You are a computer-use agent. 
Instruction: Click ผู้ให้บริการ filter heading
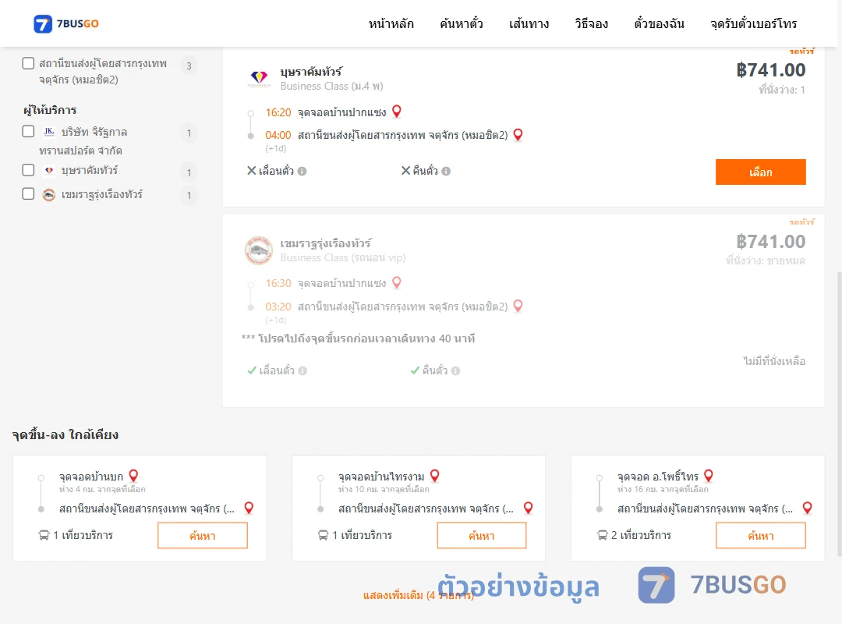(50, 110)
